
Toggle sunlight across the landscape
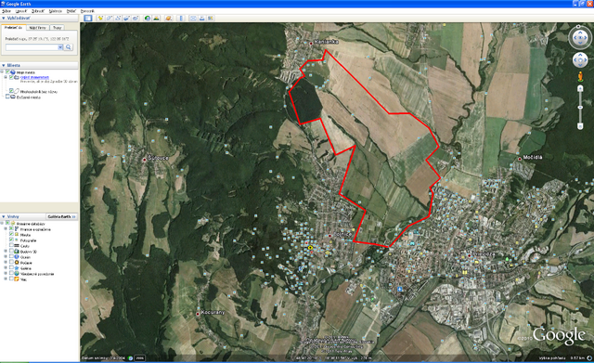coord(156,19)
